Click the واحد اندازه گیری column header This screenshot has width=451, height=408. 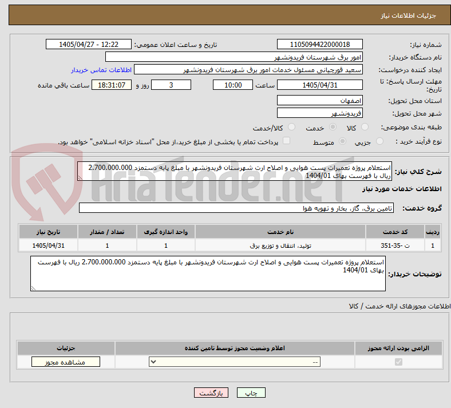tap(166, 232)
